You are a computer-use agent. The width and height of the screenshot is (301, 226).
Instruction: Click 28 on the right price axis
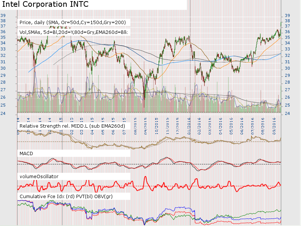tap(287, 82)
